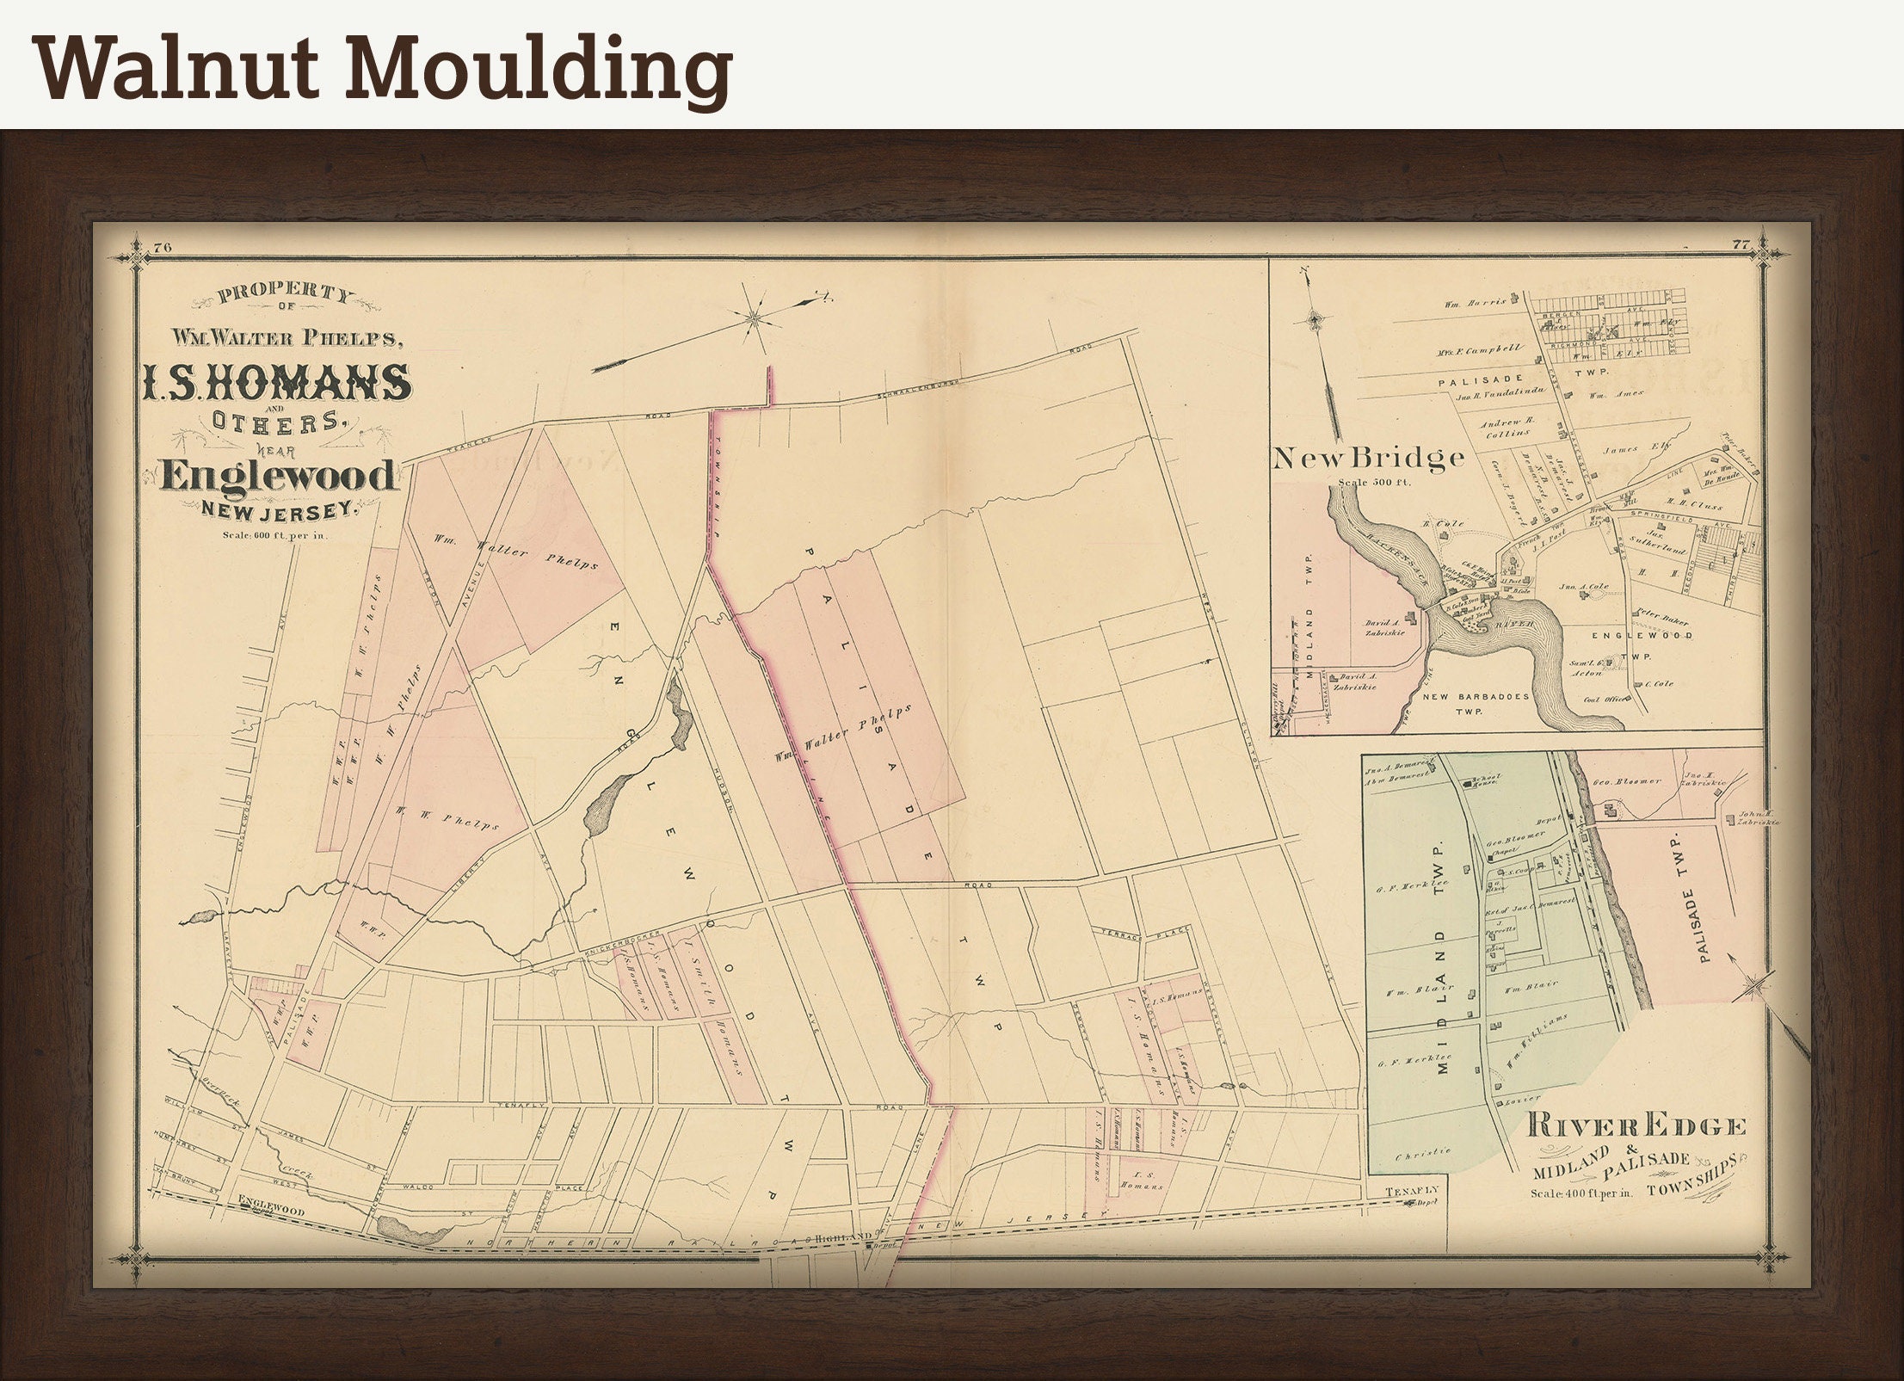Click the "KNICKERBOCKER" road label
1904x1381 pixels.
[x=624, y=942]
